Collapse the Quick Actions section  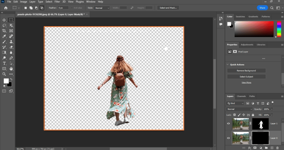(228, 64)
